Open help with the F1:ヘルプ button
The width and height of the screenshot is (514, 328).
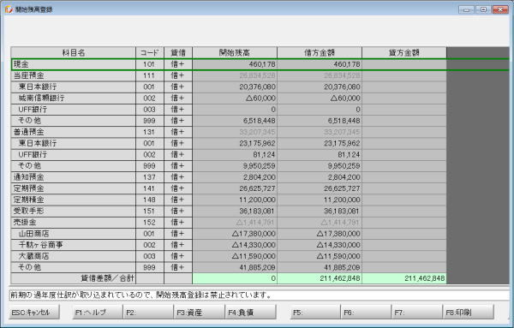[98, 313]
